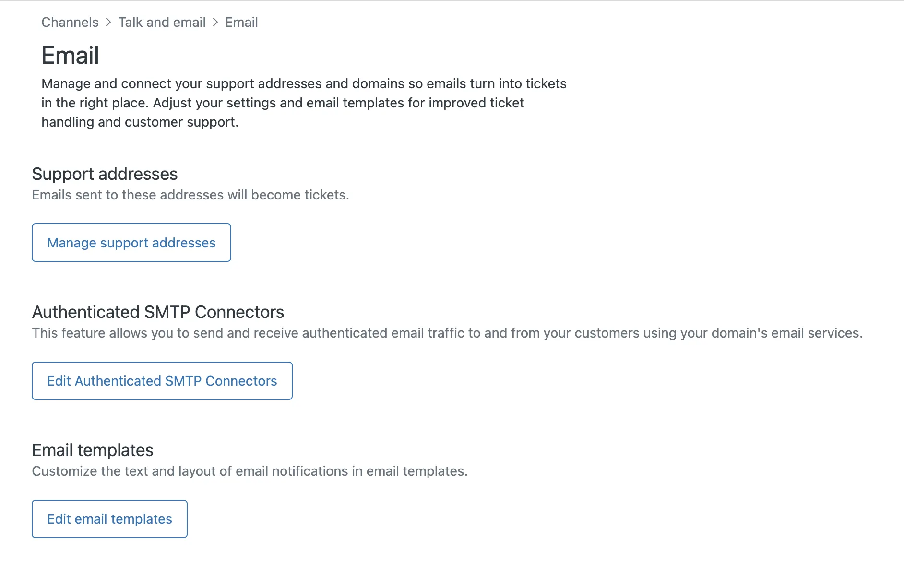Click the line starting "in the right place"
Screen dimensions: 904x563
[x=283, y=103]
